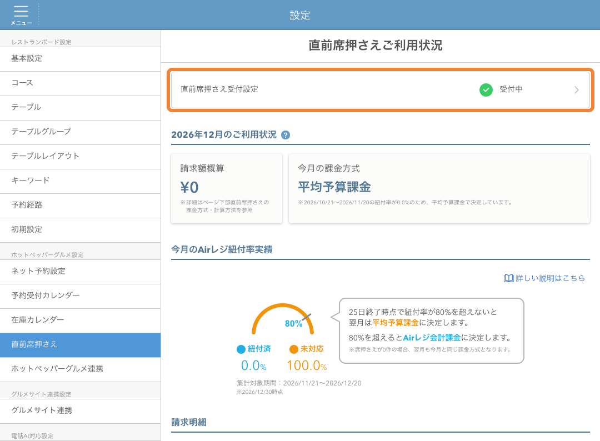Viewport: 600px width, 441px height.
Task: Go to 予約受付カレンダー
Action: coord(81,296)
